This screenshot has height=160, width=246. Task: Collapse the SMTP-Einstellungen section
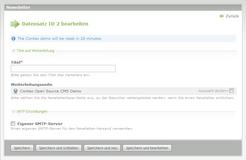pyautogui.click(x=32, y=111)
